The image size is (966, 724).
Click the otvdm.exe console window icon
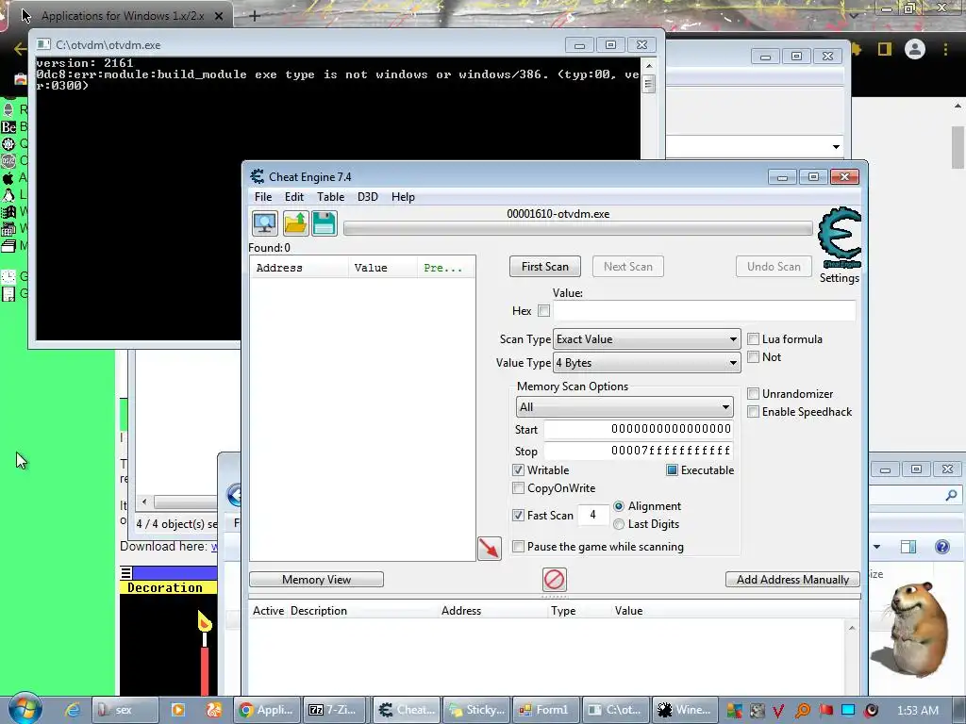click(x=43, y=44)
